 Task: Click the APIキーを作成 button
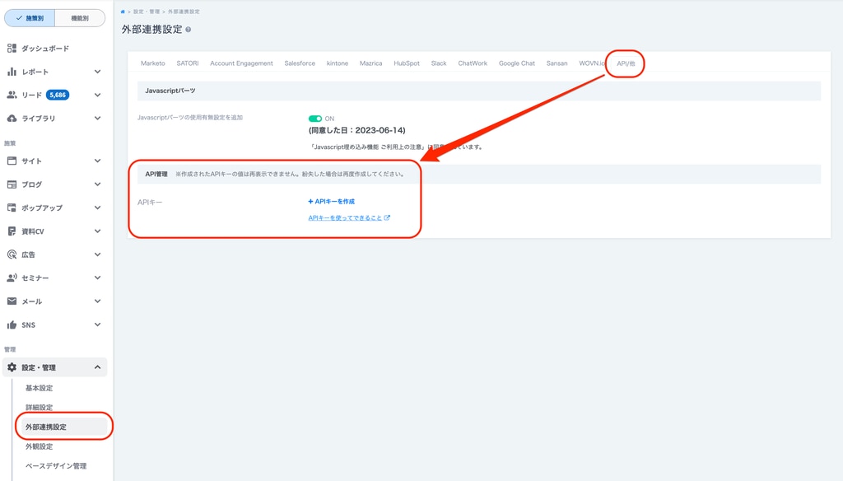pos(331,201)
